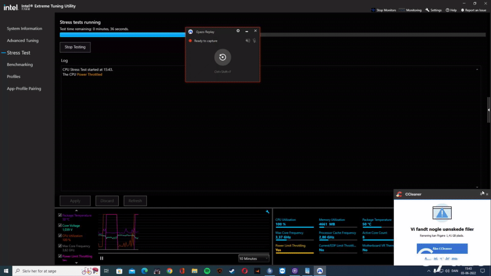Click Max Core Frequency 3,37 GHz value

click(283, 237)
